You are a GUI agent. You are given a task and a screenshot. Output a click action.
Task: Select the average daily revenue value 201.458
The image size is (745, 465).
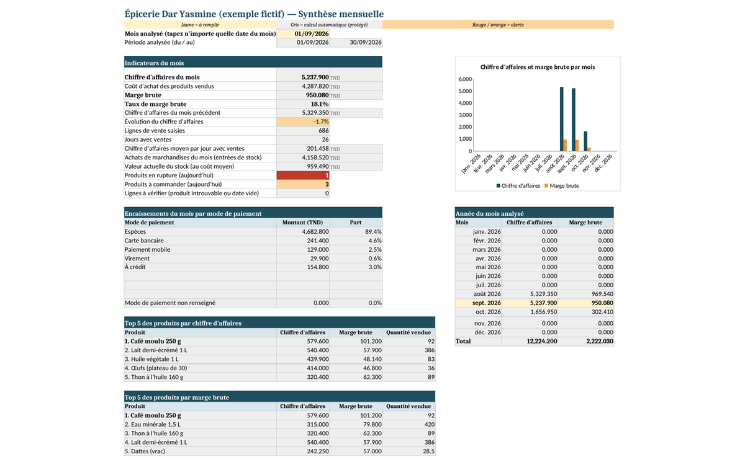pos(303,149)
